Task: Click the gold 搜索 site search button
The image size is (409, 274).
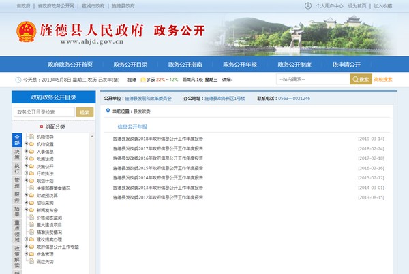Action: [x=361, y=80]
